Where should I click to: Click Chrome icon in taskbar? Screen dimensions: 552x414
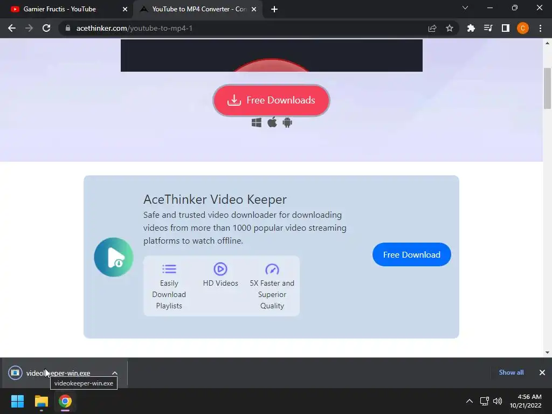point(65,401)
